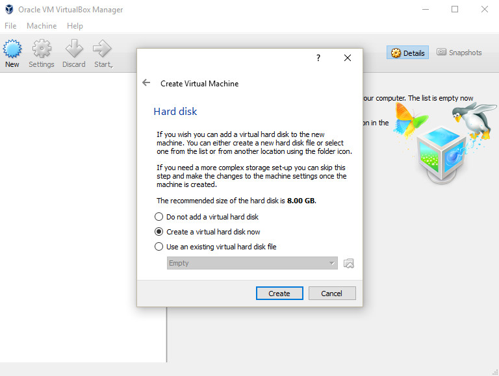The image size is (499, 376).
Task: Open the Empty disk file dropdown
Action: [x=252, y=263]
